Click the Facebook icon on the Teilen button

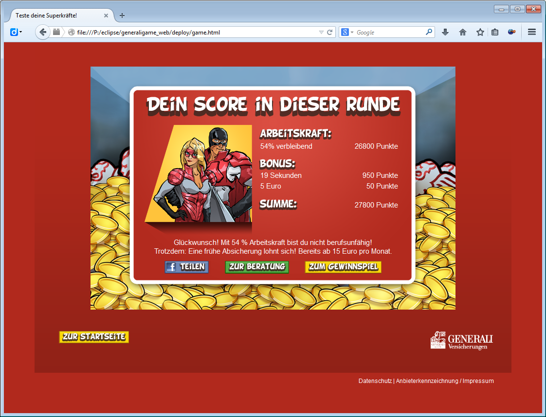pyautogui.click(x=171, y=267)
